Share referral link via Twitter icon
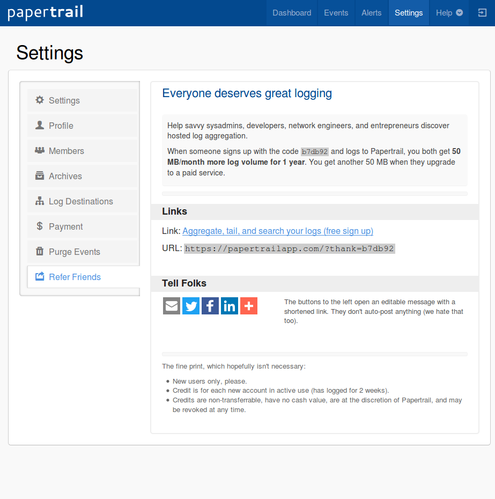The image size is (495, 499). click(191, 306)
